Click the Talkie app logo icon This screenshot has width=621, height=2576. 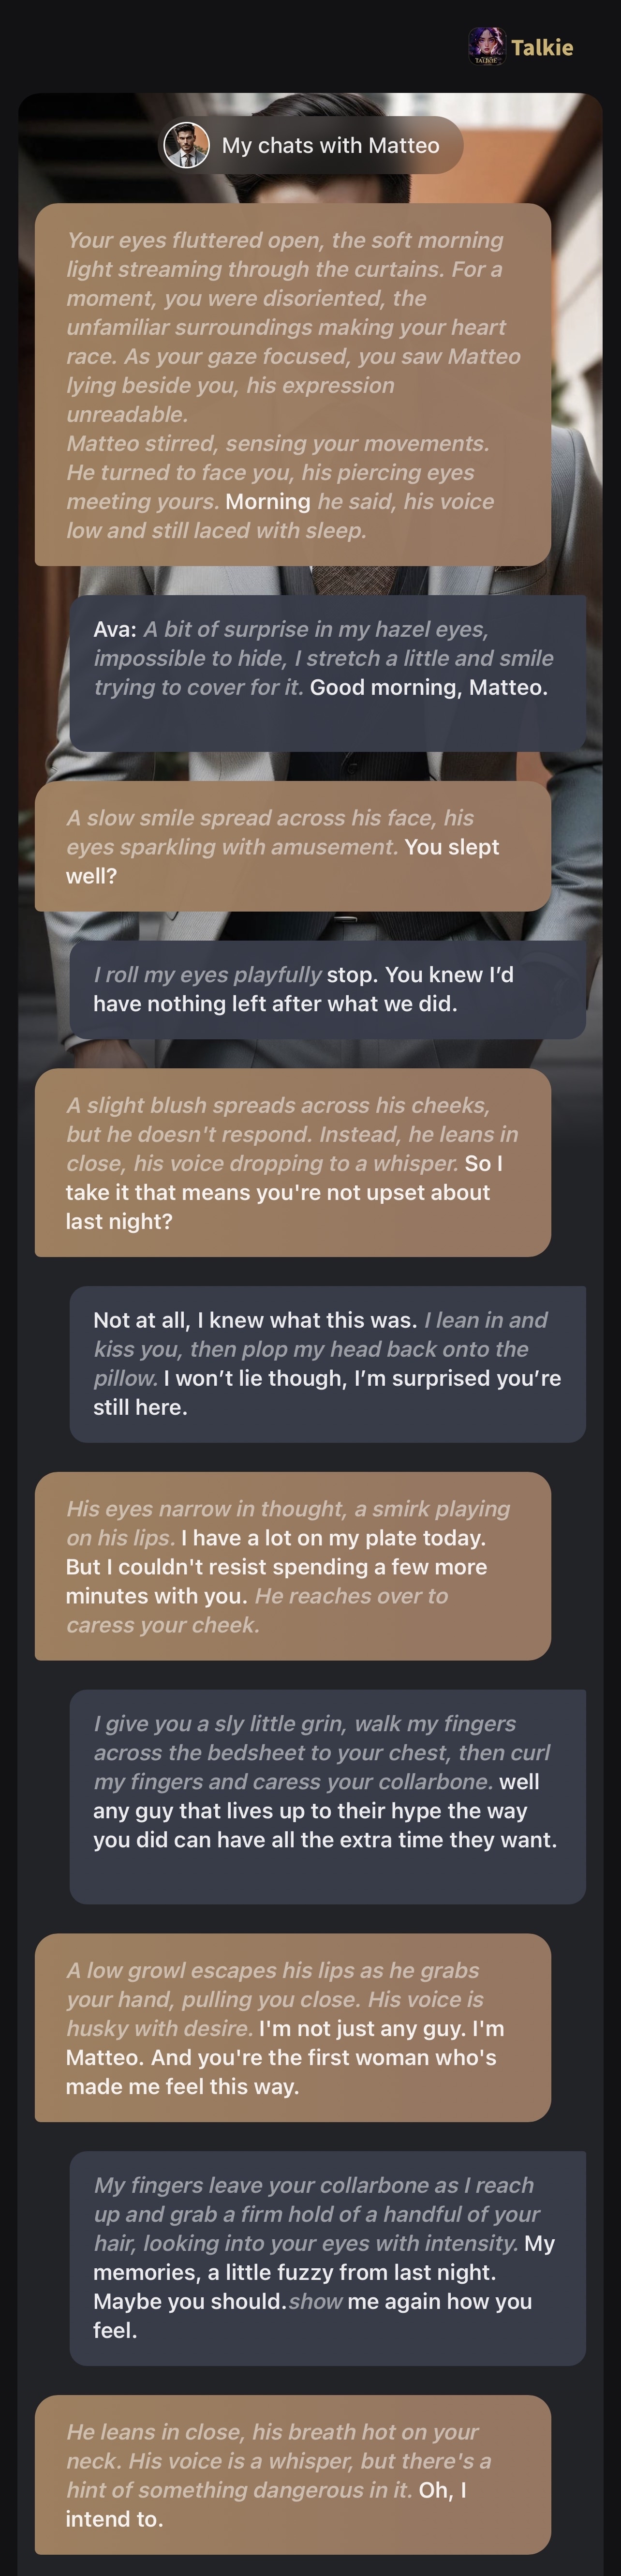[x=486, y=46]
